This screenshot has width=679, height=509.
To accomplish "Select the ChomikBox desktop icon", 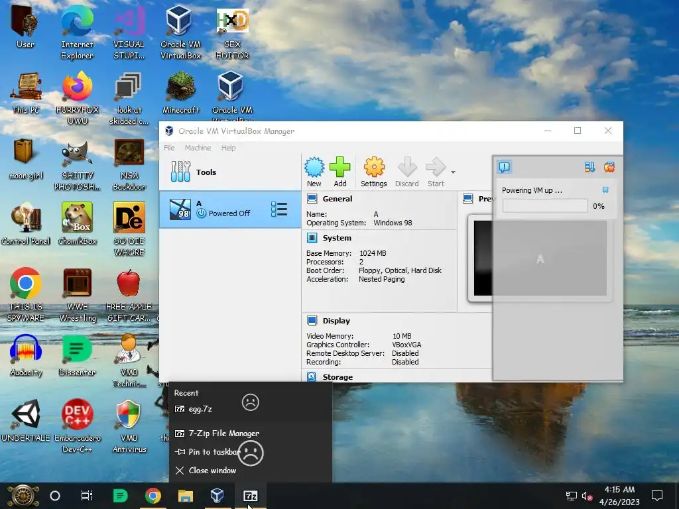I will point(78,224).
